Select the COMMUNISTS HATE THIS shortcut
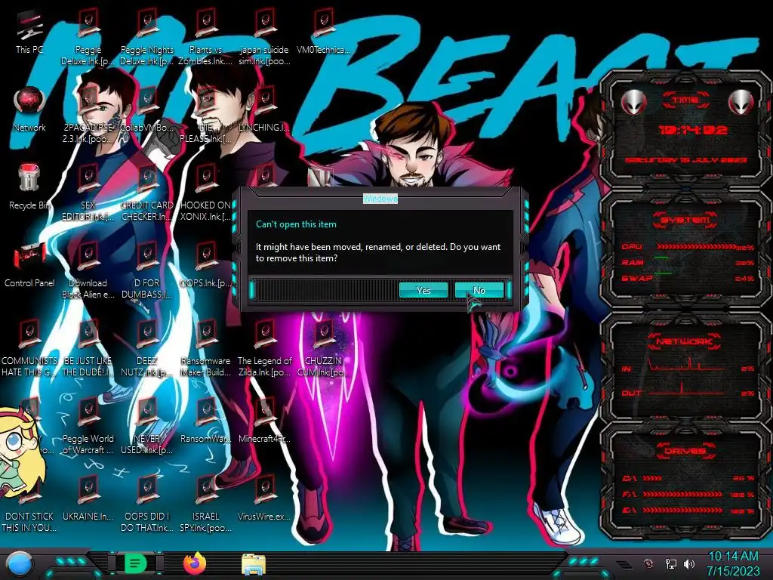 (29, 348)
